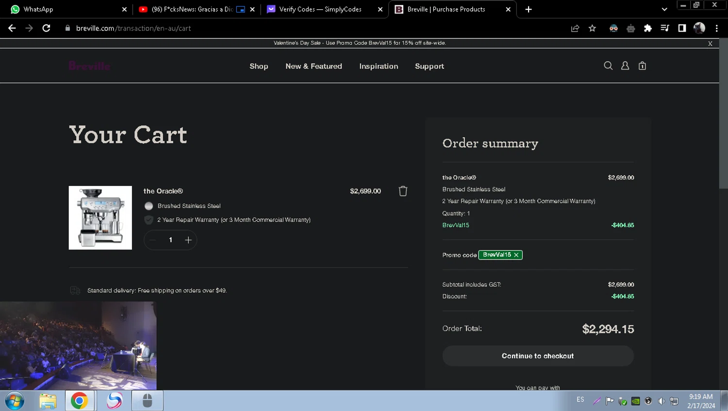View site info via the padlock icon
The image size is (728, 411).
tap(67, 28)
